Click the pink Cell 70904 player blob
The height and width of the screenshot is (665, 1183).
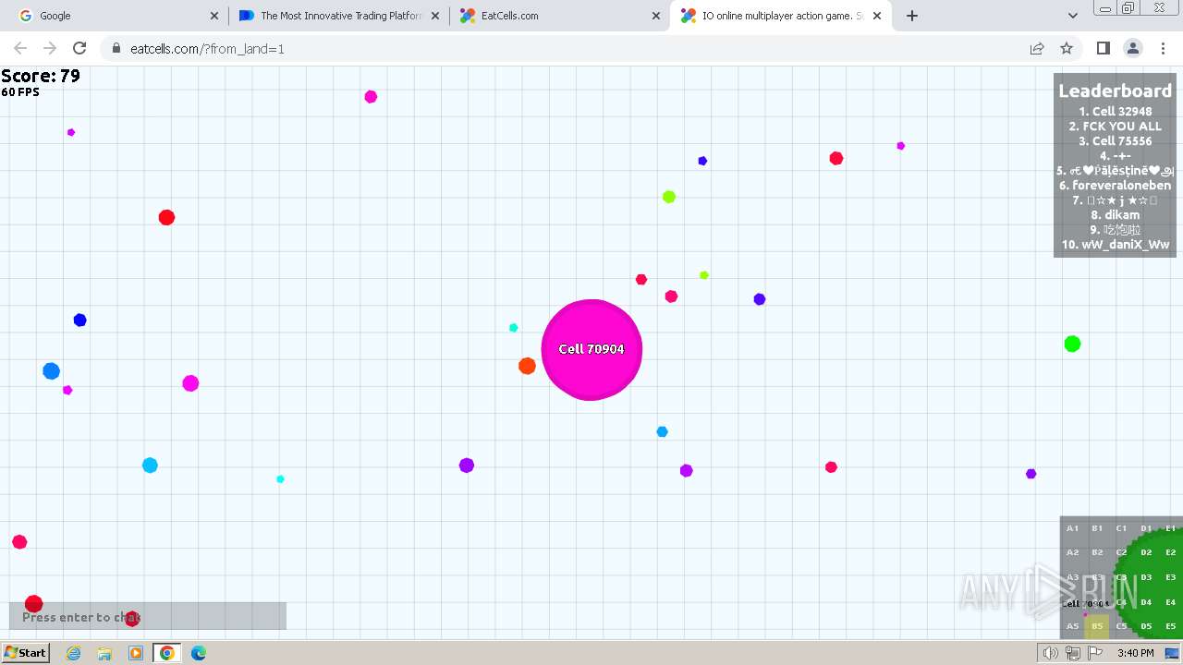tap(591, 349)
